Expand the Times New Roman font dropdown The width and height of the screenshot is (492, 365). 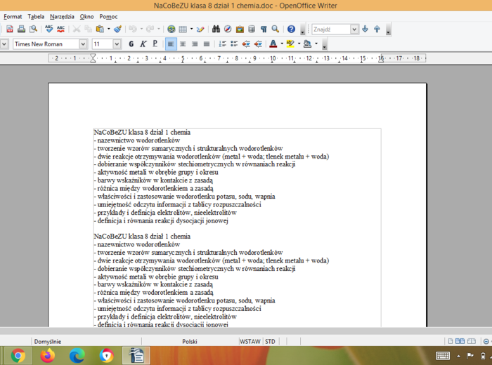(83, 44)
